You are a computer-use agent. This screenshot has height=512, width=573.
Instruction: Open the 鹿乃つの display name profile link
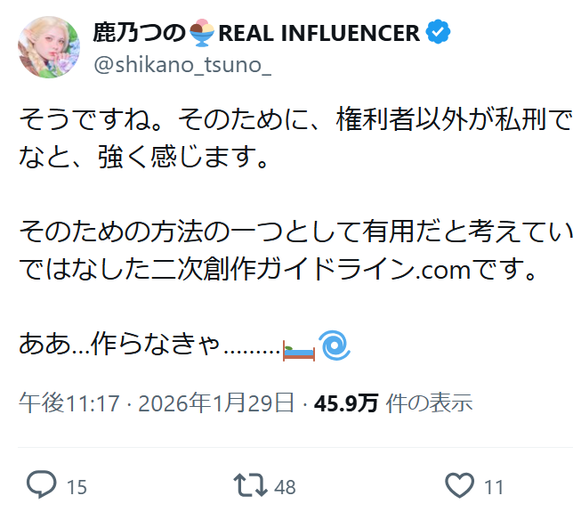click(x=140, y=34)
